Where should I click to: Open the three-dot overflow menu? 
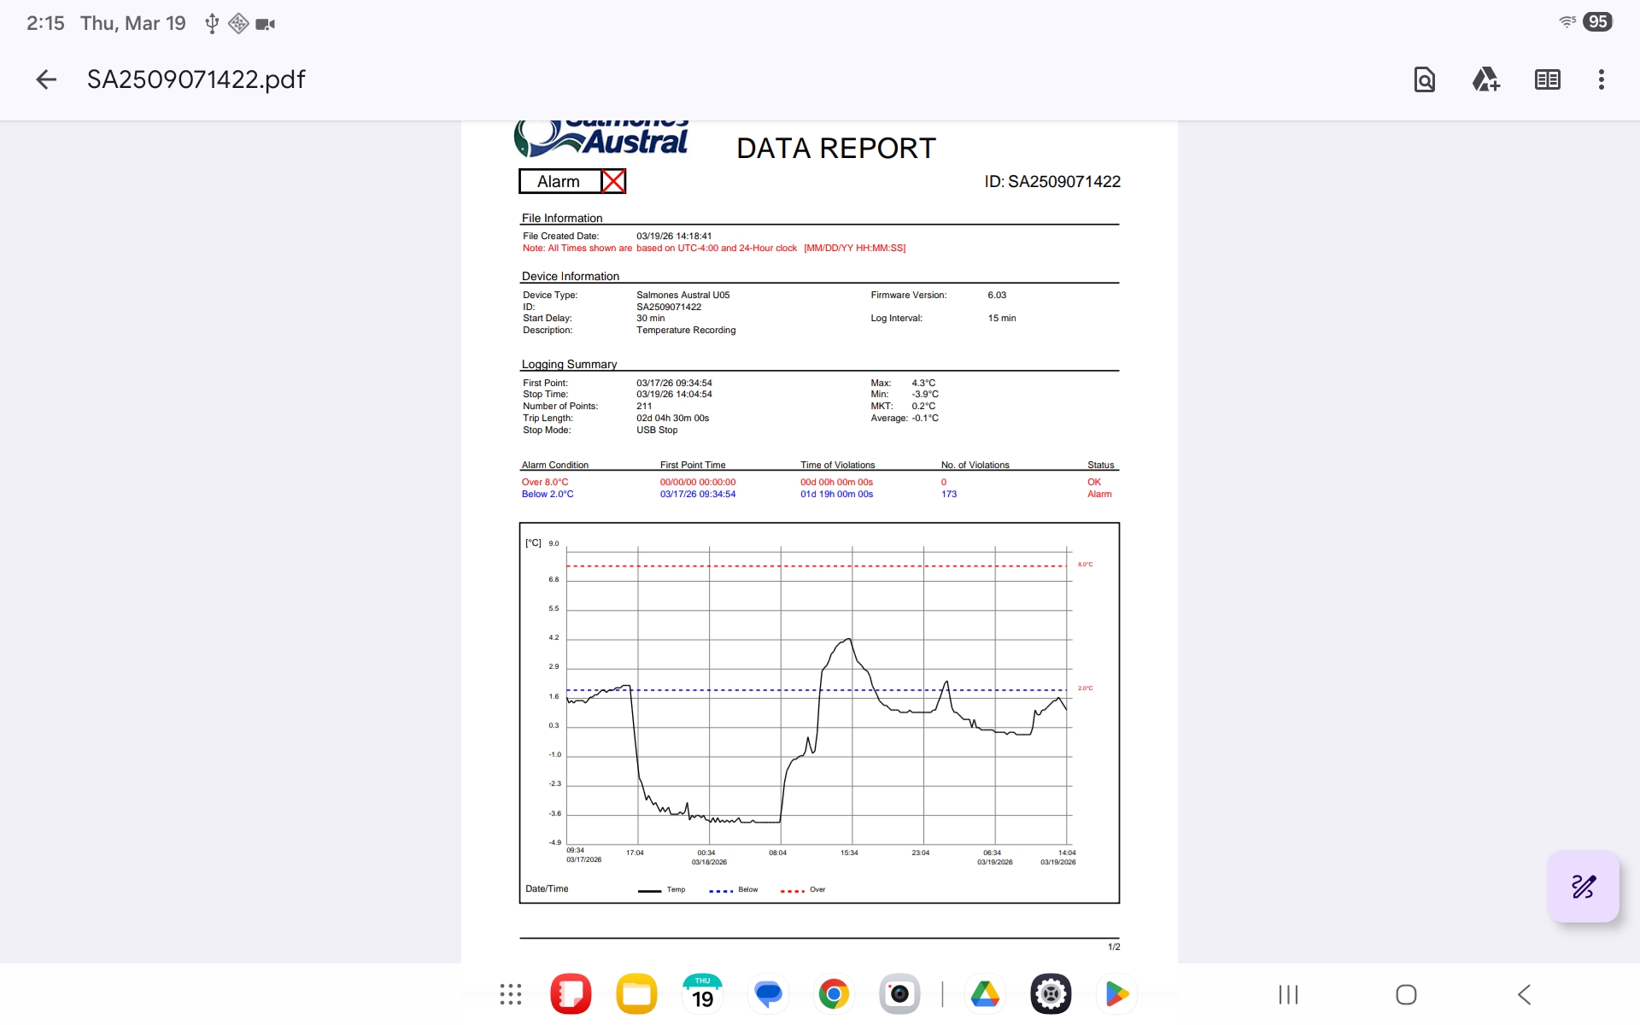[1601, 79]
